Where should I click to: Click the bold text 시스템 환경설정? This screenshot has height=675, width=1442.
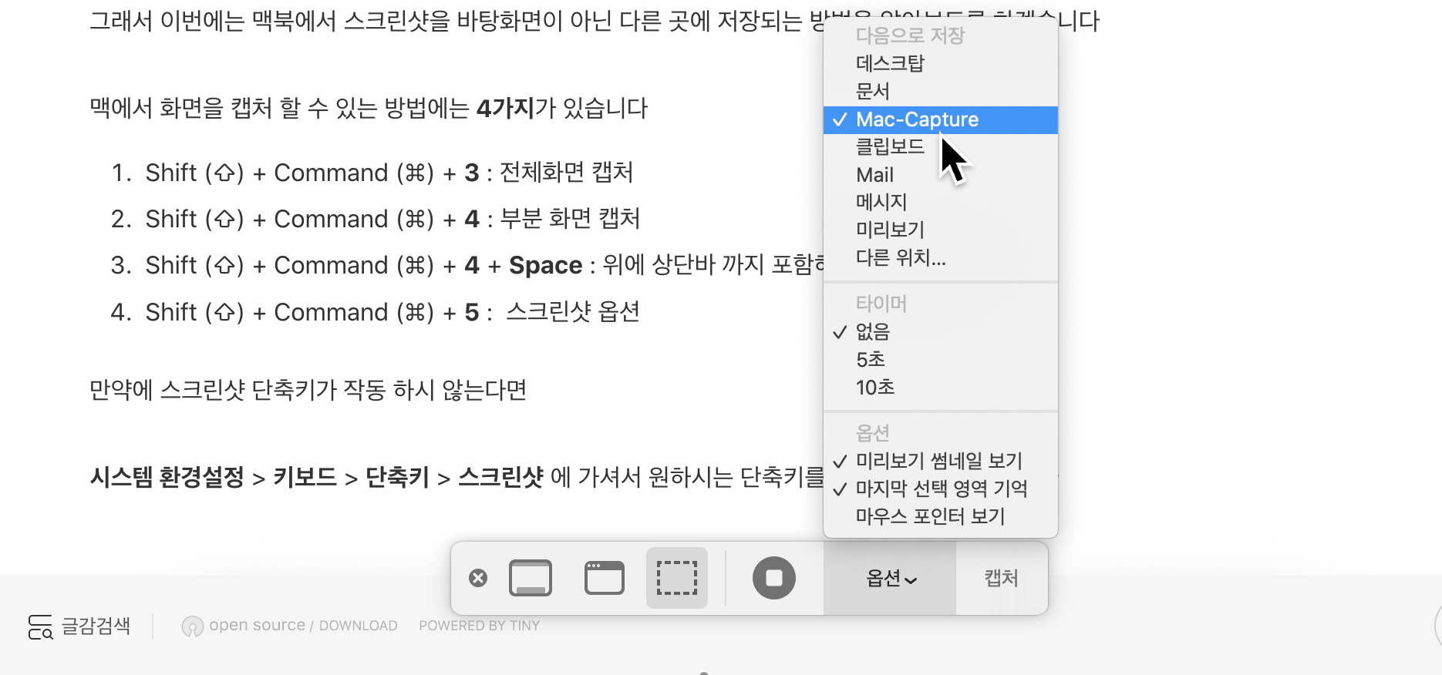pyautogui.click(x=167, y=478)
